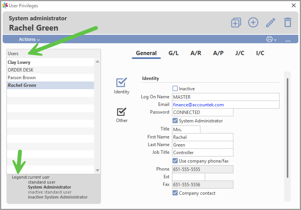Click the Job Title field
301x210 pixels.
(203, 152)
